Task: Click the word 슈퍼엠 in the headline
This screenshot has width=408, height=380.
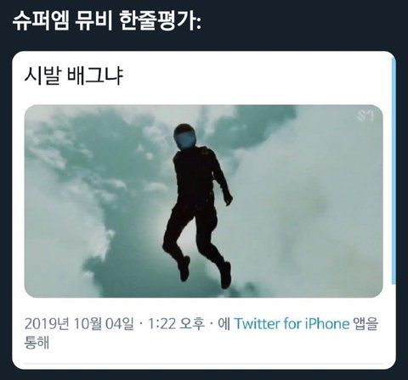Action: (41, 21)
